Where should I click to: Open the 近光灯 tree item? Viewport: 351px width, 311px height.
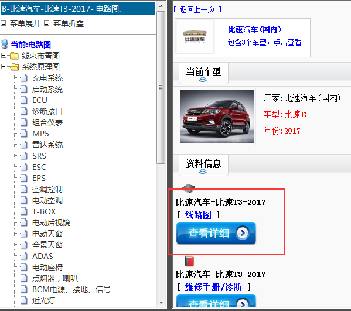(43, 300)
